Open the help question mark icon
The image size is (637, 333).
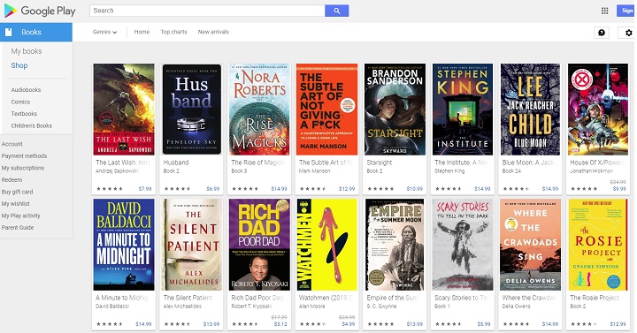pyautogui.click(x=602, y=33)
